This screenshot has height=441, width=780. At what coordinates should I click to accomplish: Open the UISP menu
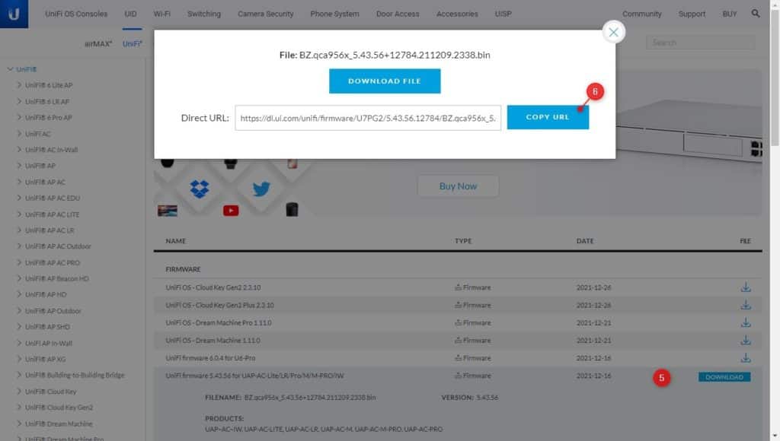click(x=503, y=14)
